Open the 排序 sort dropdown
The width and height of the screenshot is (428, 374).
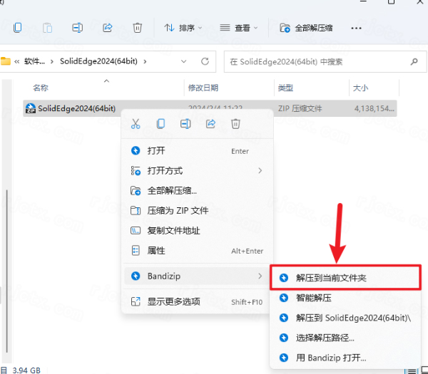[x=183, y=28]
